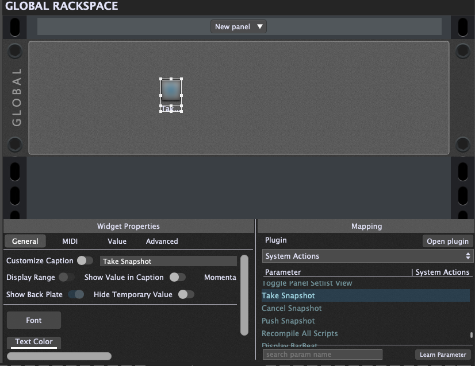Expand the System Actions plugin dropdown
This screenshot has height=366, width=475.
pyautogui.click(x=366, y=256)
